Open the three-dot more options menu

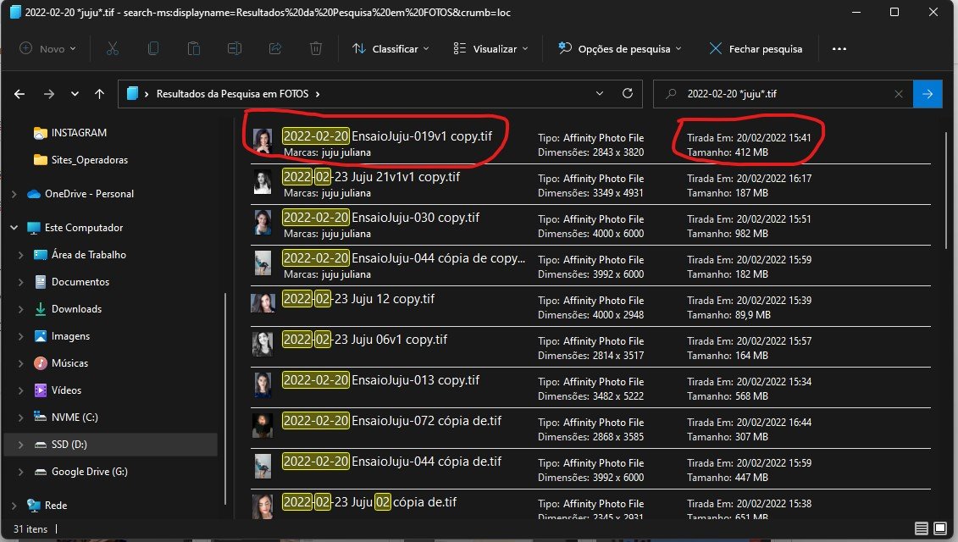click(839, 49)
